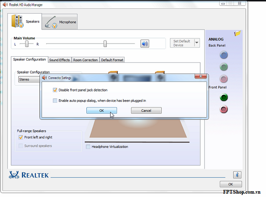Click Set Default Device button
266x197 pixels.
point(182,43)
